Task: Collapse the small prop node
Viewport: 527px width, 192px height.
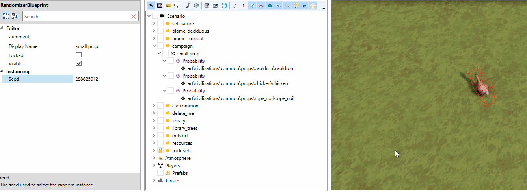Action: coord(159,54)
